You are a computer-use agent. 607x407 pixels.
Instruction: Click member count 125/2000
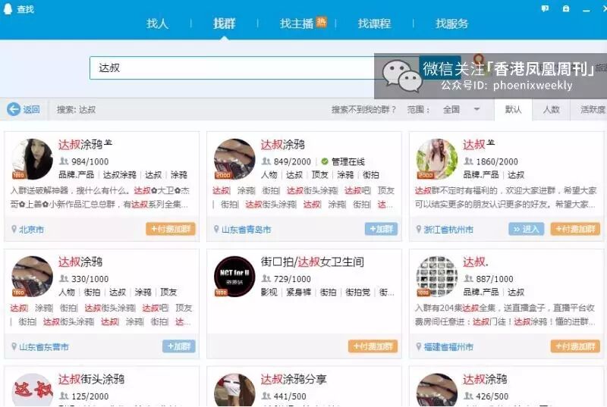[x=90, y=396]
